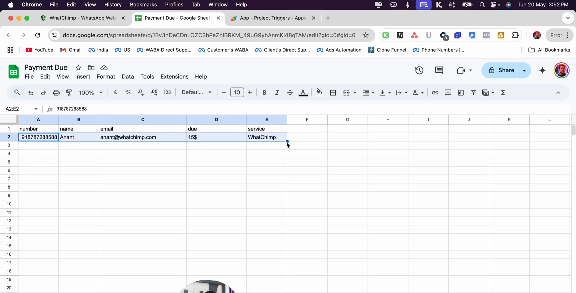Format as currency pound symbol
The image size is (576, 293).
(x=115, y=93)
